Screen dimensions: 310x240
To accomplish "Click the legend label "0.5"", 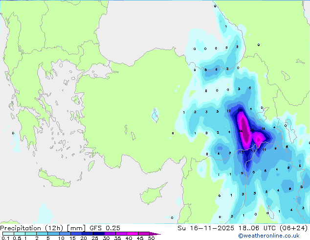I will pyautogui.click(x=17, y=238).
